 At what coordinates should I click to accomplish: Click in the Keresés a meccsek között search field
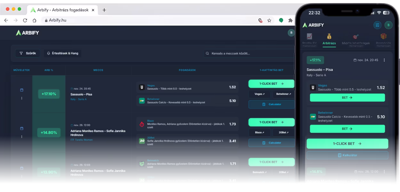point(250,53)
